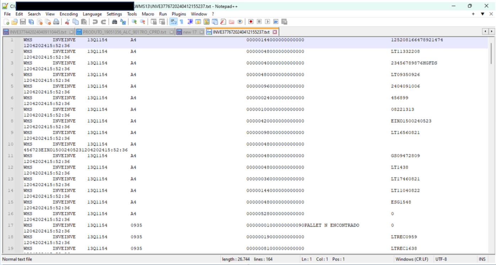The image size is (496, 265).
Task: Toggle the Folder as Workspace panel
Action: 231,22
